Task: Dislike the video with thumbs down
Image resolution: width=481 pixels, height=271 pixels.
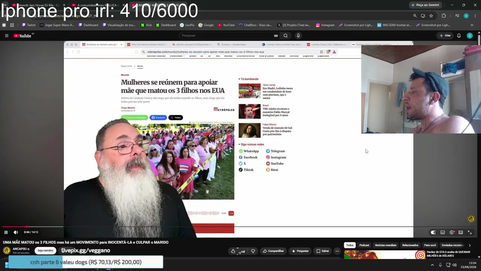Action: 253,251
